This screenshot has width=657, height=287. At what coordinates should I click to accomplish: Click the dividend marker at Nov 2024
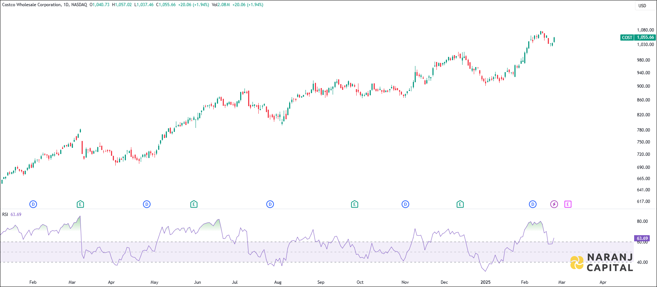[x=405, y=204]
